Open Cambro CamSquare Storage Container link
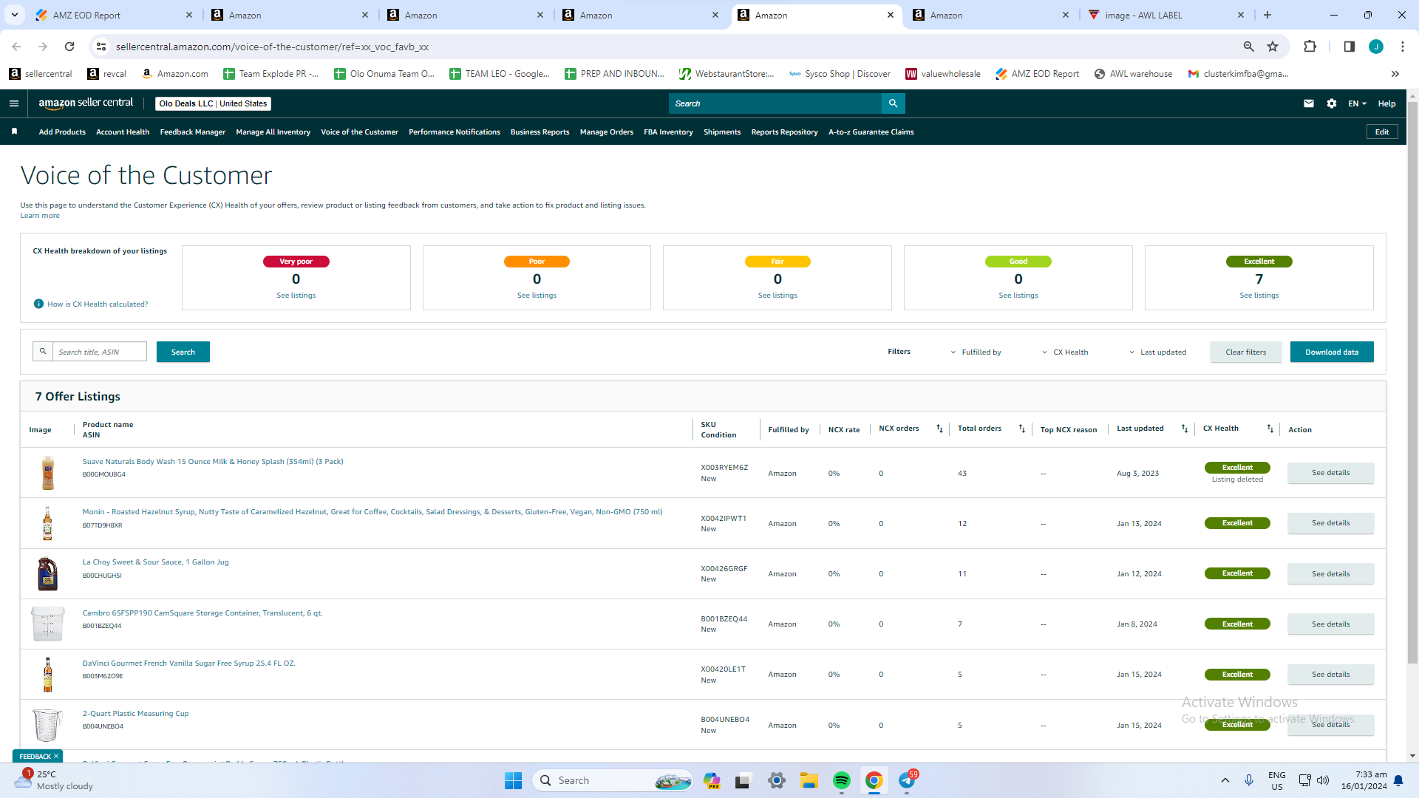The image size is (1419, 798). (x=203, y=613)
